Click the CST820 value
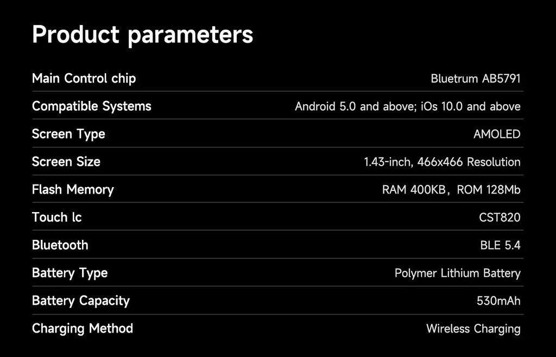Viewport: 556px width, 357px height. pos(500,218)
